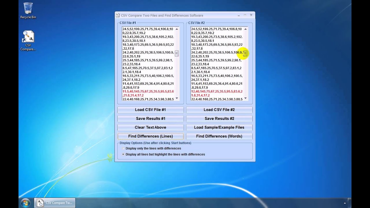
Task: Minimize the CSV Compare window
Action: pyautogui.click(x=239, y=15)
